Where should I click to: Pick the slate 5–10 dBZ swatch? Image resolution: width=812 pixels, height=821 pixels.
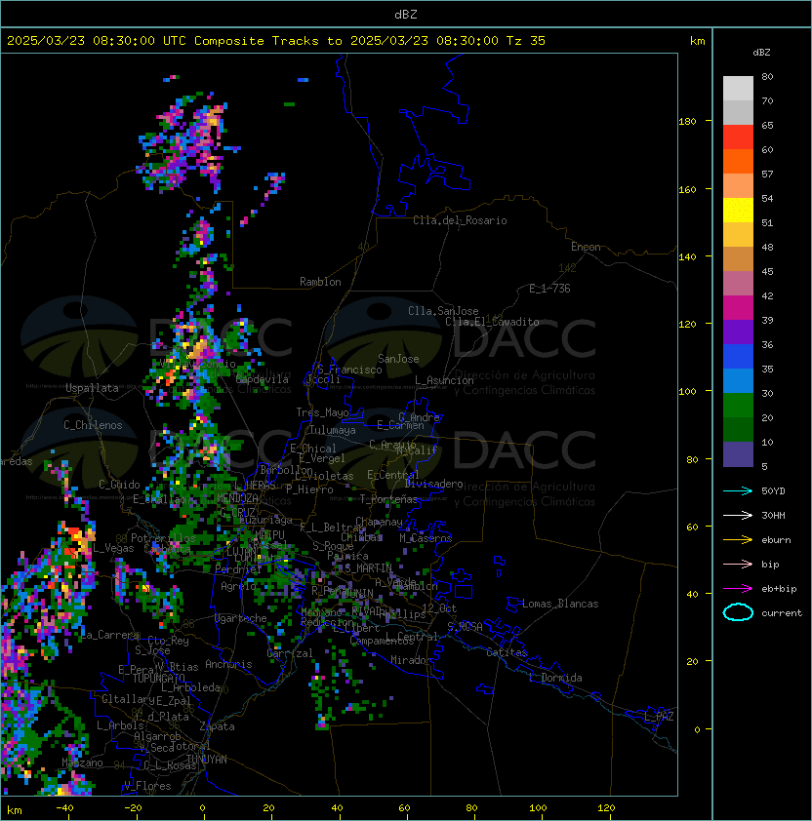pyautogui.click(x=738, y=454)
